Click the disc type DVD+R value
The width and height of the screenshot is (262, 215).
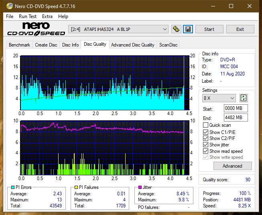click(x=227, y=60)
